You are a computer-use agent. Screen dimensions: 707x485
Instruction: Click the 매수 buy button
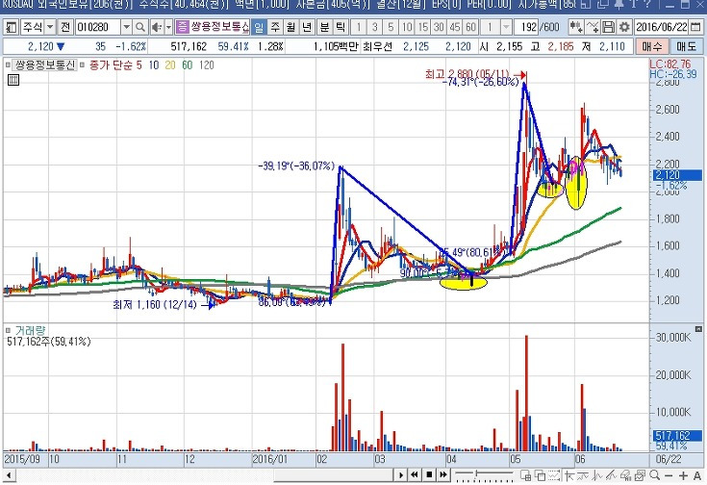coord(651,46)
